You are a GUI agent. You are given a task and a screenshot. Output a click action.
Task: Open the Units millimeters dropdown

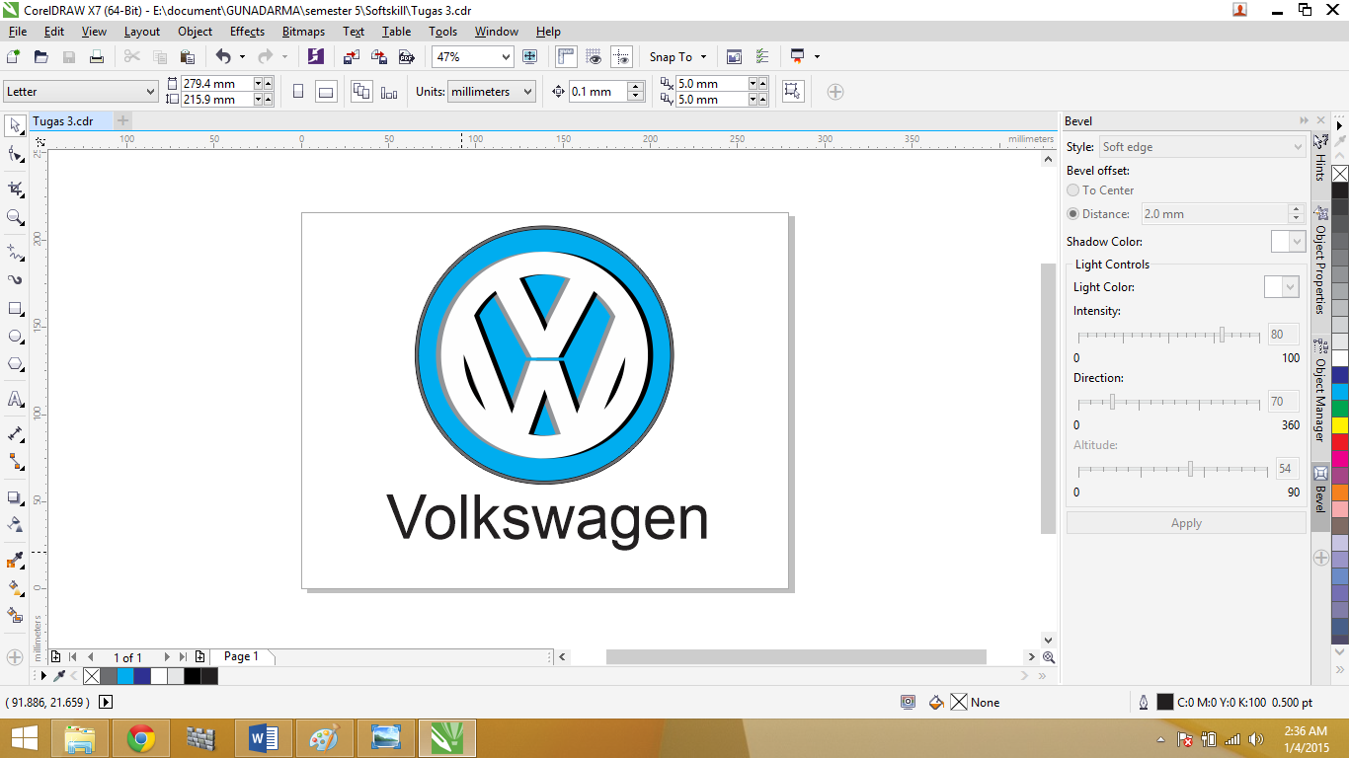click(527, 92)
